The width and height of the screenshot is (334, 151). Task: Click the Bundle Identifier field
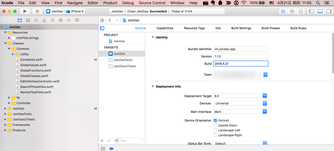coord(241,49)
